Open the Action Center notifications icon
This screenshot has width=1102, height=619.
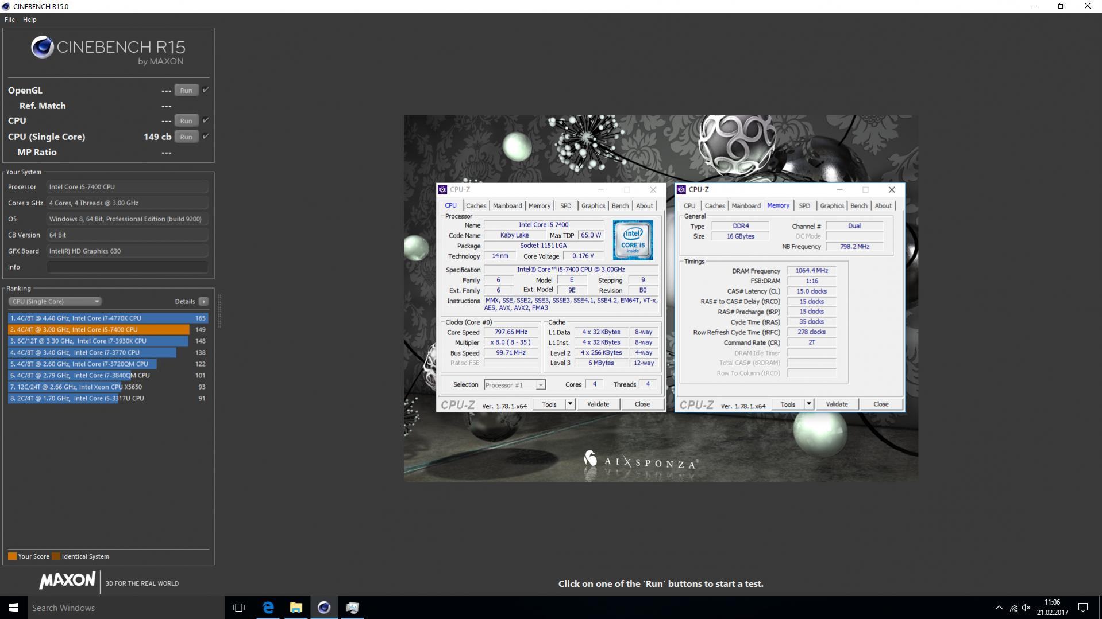point(1083,608)
